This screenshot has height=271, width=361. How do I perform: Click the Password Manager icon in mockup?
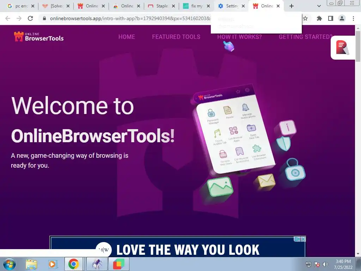click(211, 113)
